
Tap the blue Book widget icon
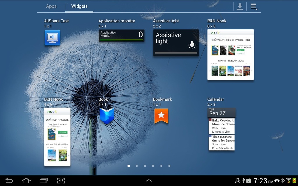107,116
